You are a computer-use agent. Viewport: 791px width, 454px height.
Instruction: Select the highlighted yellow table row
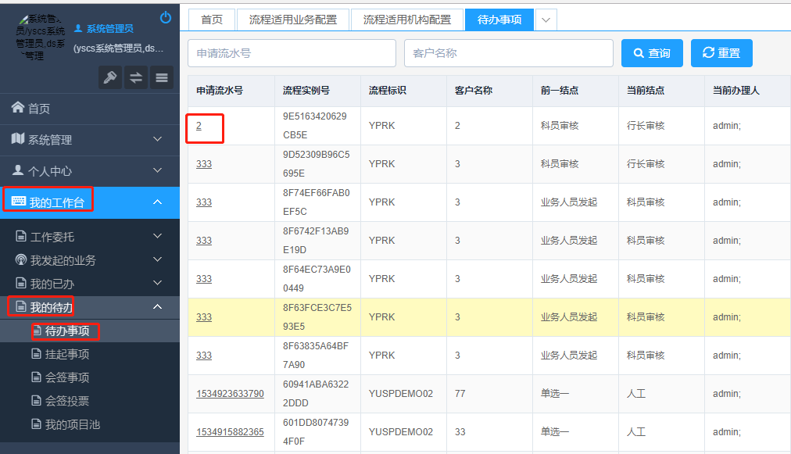point(485,316)
